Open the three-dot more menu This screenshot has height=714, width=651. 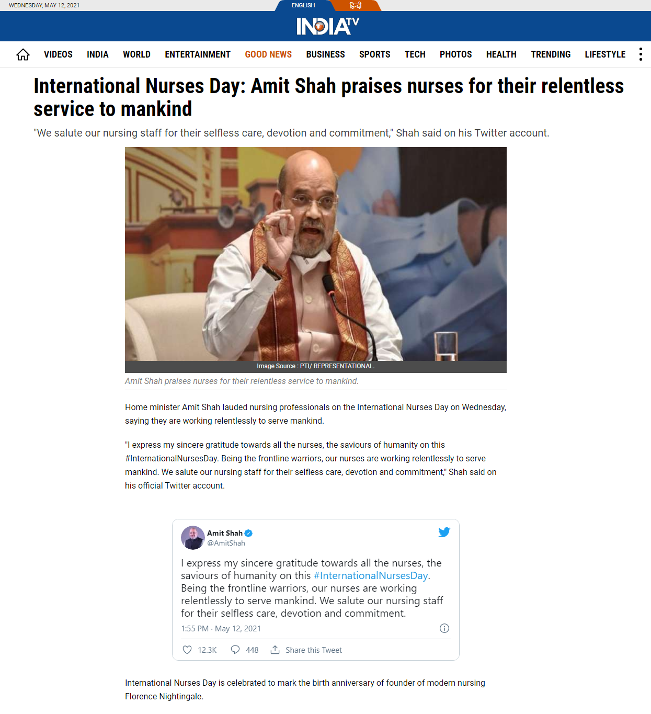tap(641, 54)
